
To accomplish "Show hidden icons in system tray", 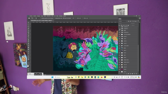I will pos(112,77).
